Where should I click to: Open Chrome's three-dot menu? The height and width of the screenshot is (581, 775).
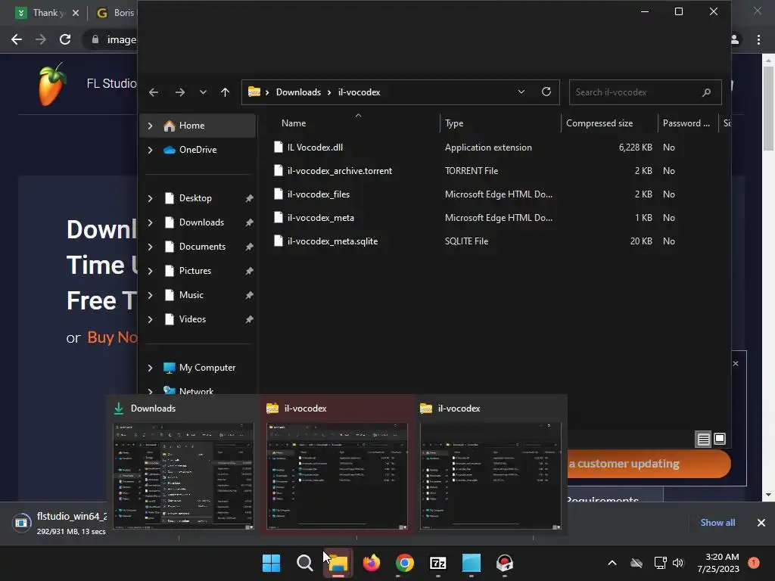(758, 39)
